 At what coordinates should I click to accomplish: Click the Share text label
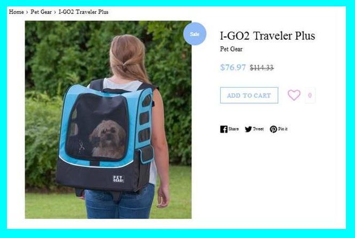(x=234, y=129)
